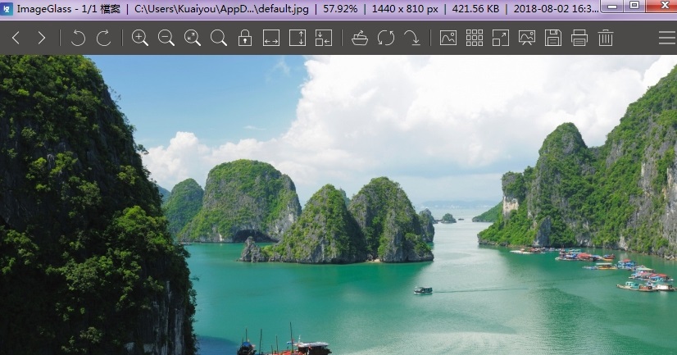The height and width of the screenshot is (355, 677).
Task: Enter full screen mode
Action: [x=501, y=38]
